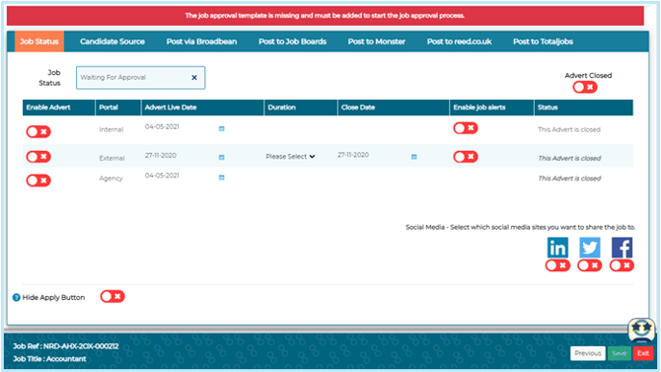Toggle job alerts for Internal row
Viewport: 661px width, 372px height.
click(x=466, y=128)
